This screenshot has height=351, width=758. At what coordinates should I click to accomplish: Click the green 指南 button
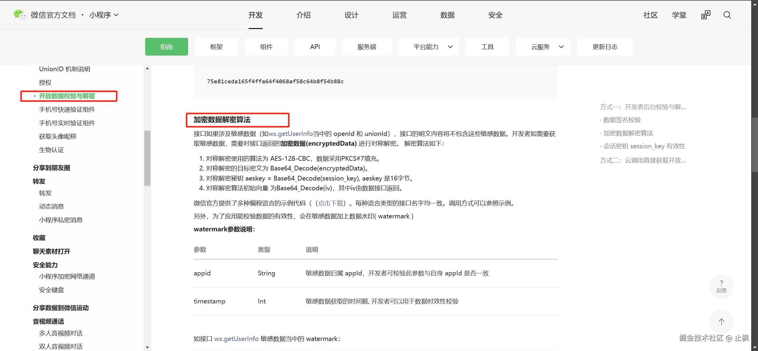click(x=166, y=47)
